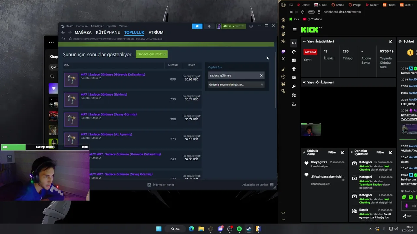Open Steam from the taskbar
417x234 pixels.
[249, 229]
